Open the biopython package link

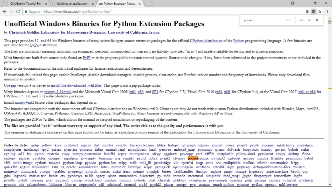[251, 150]
